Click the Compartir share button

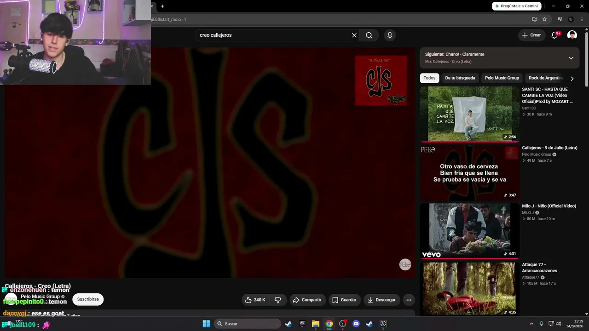pos(307,300)
